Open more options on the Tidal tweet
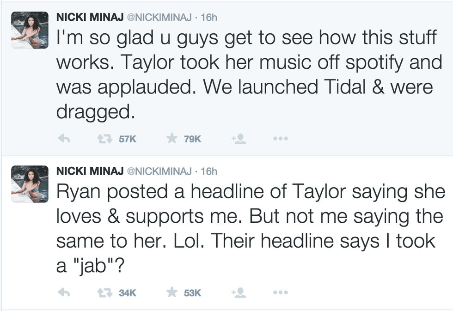This screenshot has height=311, width=453. (280, 139)
